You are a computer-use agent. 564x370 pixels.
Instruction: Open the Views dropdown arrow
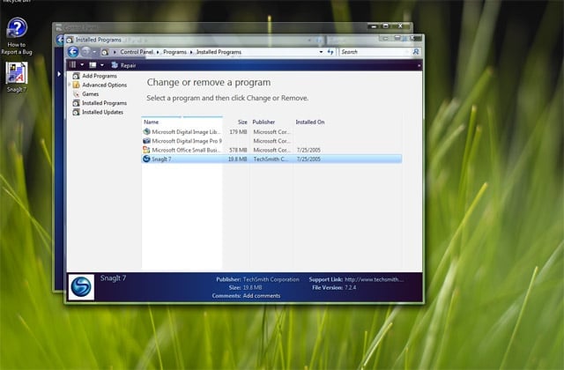(102, 65)
